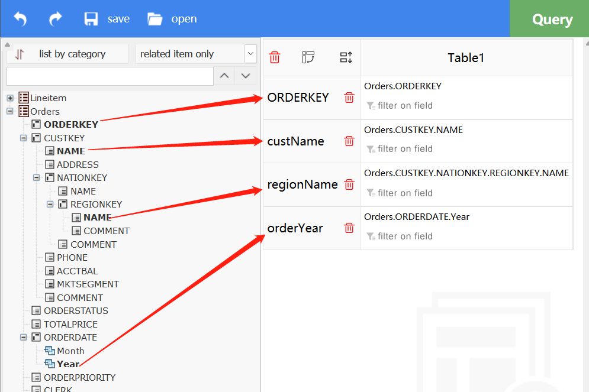Image resolution: width=589 pixels, height=392 pixels.
Task: Click the reorder fields icon in header
Action: coord(346,57)
